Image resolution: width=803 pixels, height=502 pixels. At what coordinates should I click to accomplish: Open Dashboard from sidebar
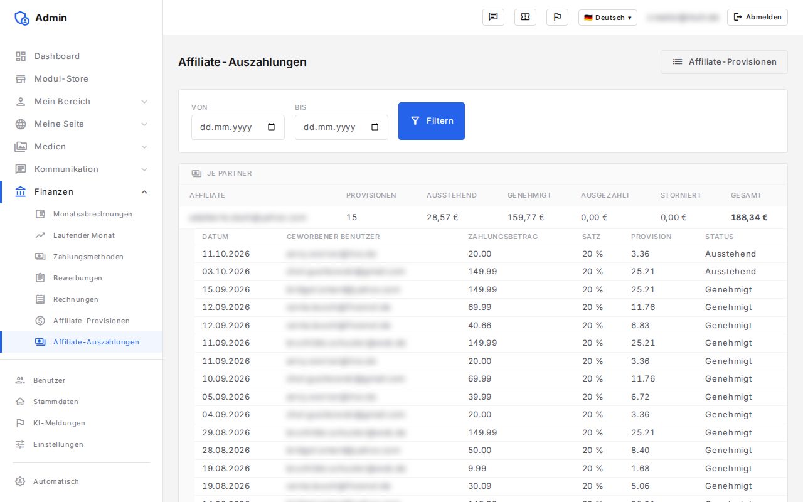82,56
